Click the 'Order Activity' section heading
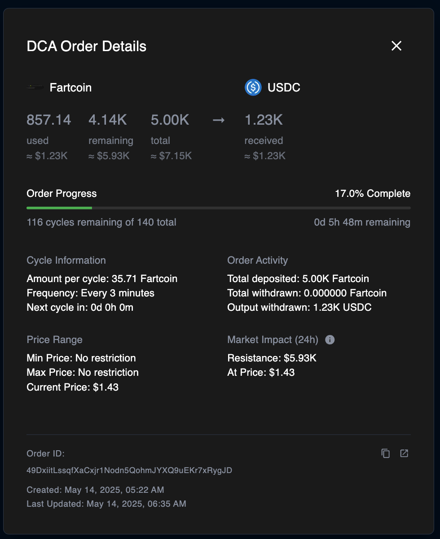The width and height of the screenshot is (440, 539). 258,261
